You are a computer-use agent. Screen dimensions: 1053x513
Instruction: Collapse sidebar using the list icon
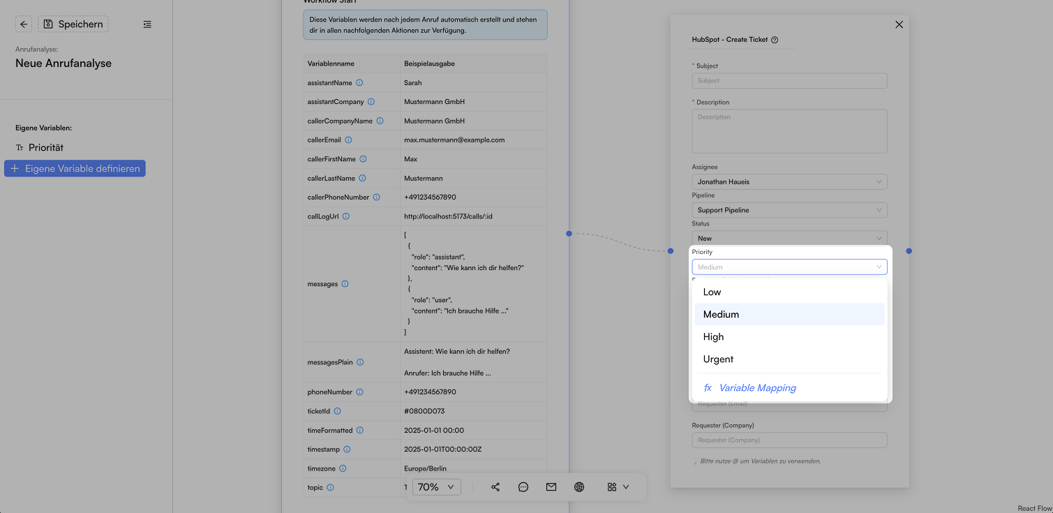pos(147,24)
